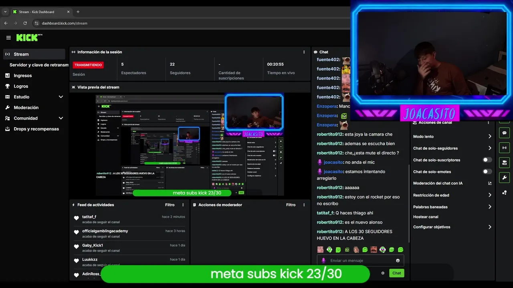513x288 pixels.
Task: Open the Feed de actividades Filtro
Action: [x=170, y=205]
